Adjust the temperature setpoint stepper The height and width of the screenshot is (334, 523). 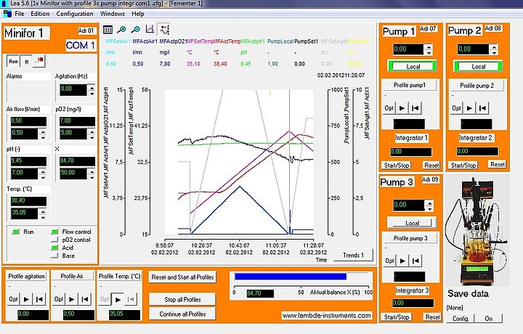pyautogui.click(x=42, y=213)
